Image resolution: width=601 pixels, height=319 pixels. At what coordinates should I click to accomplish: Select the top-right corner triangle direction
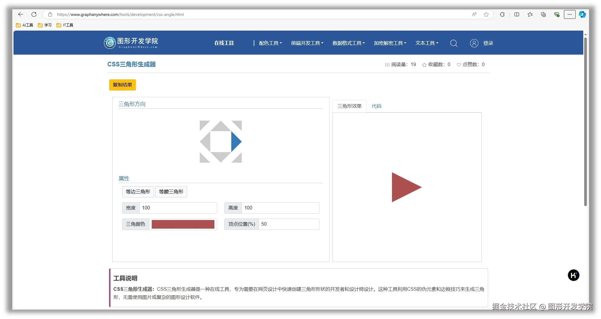[238, 124]
